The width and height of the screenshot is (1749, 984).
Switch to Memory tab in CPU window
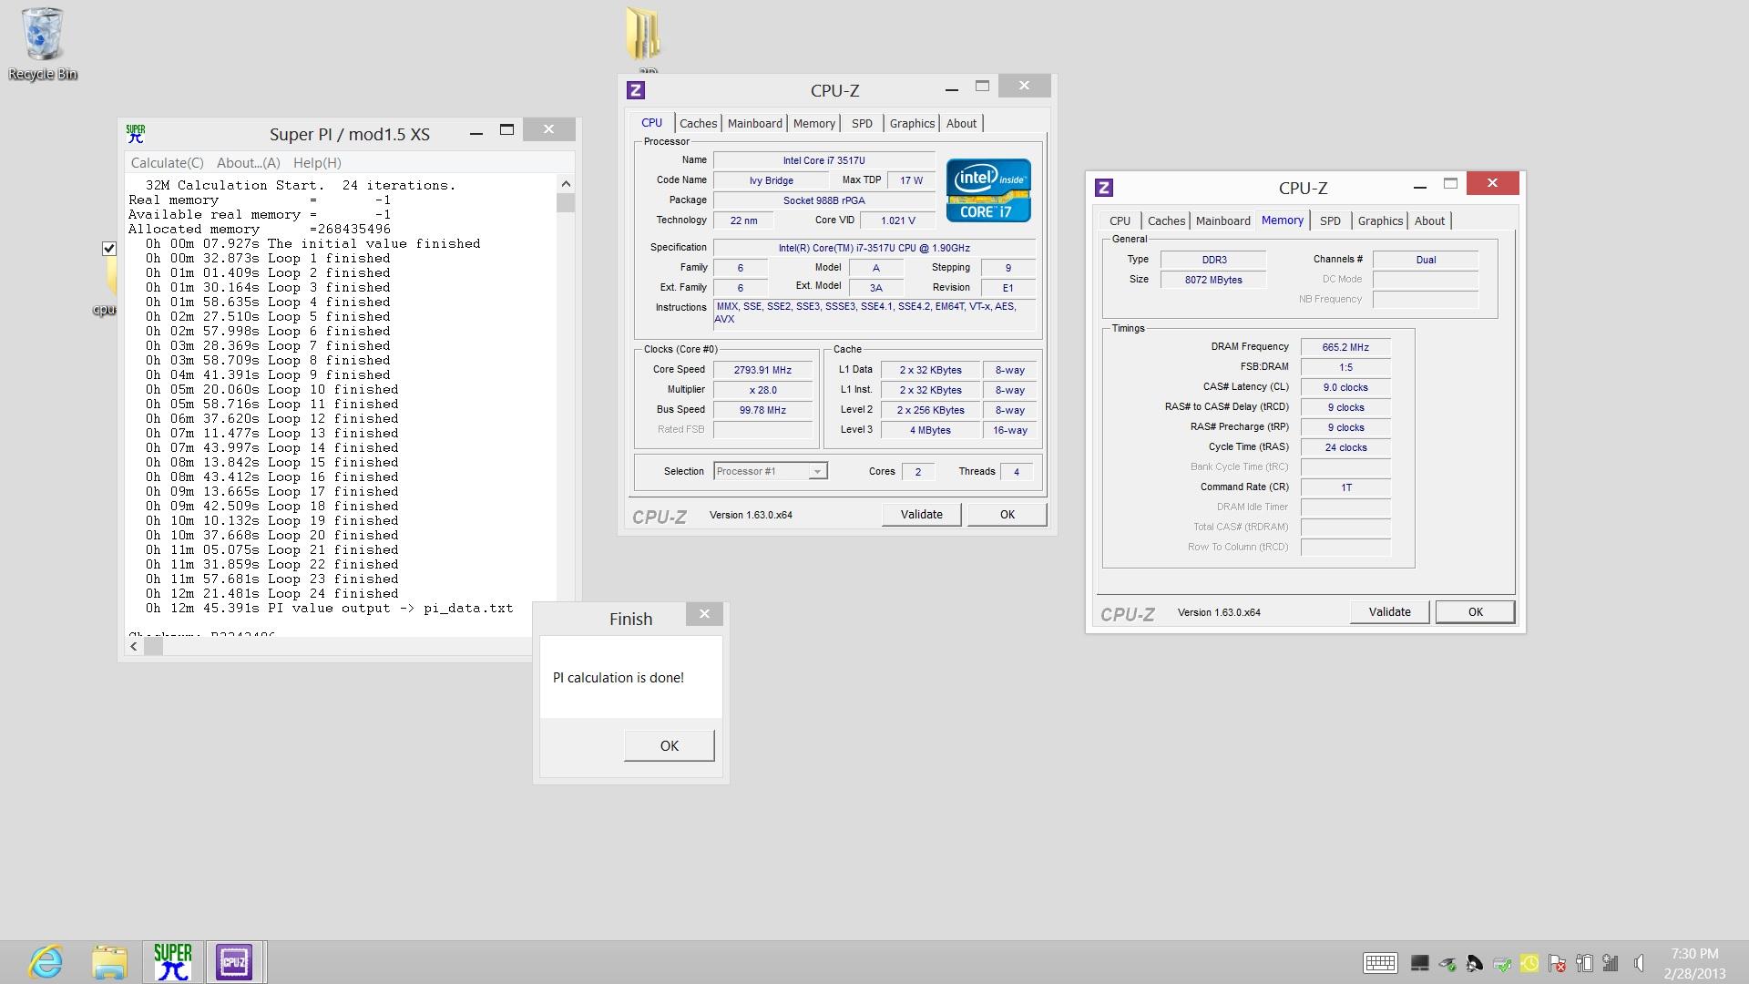point(813,123)
